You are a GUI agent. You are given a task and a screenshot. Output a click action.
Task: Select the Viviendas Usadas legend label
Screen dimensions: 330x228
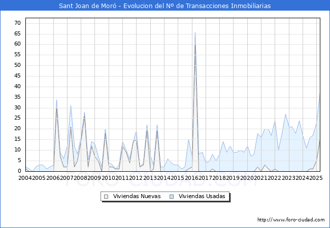pos(202,196)
